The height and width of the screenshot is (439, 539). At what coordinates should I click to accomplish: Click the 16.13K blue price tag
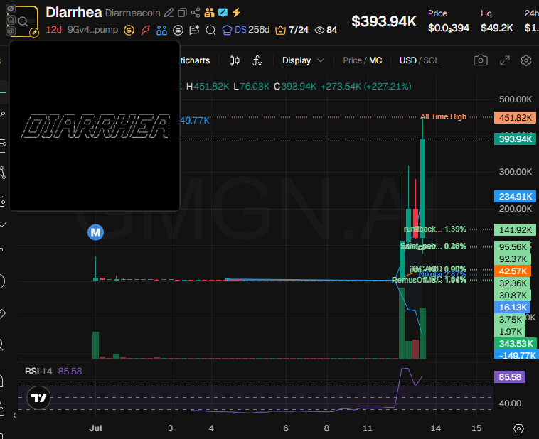coord(513,307)
